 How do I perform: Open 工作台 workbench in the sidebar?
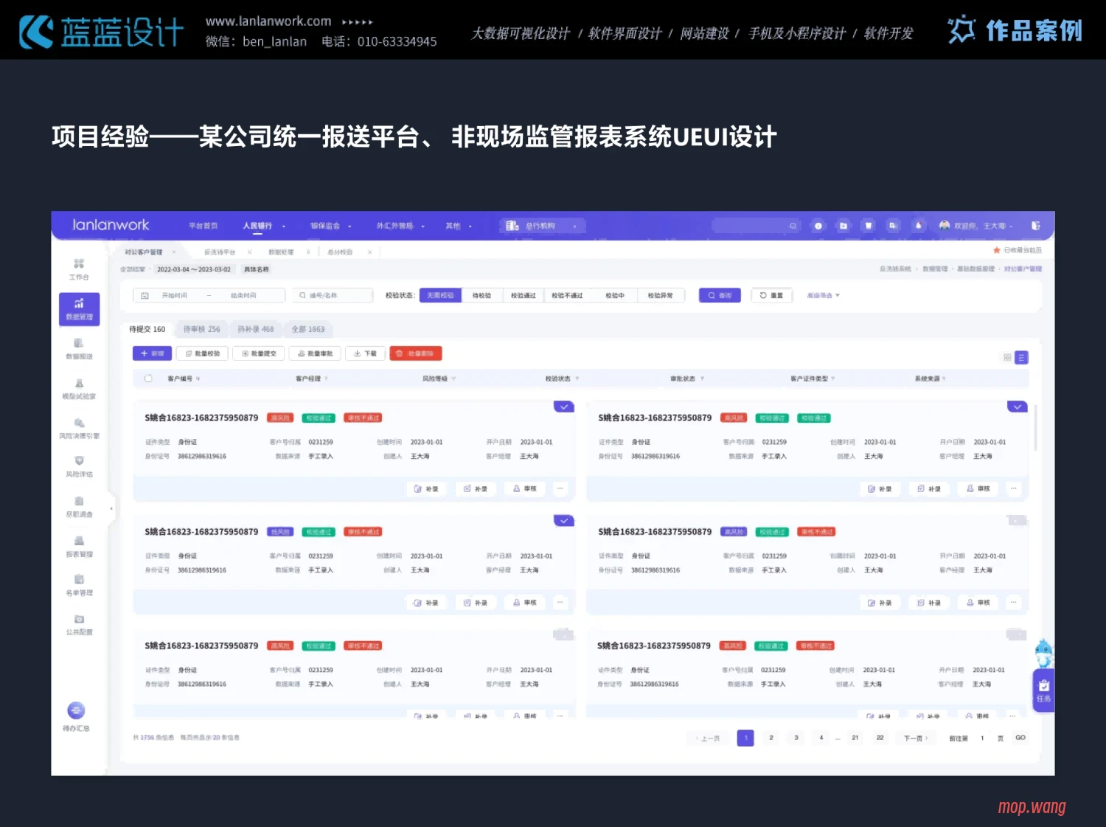[79, 269]
